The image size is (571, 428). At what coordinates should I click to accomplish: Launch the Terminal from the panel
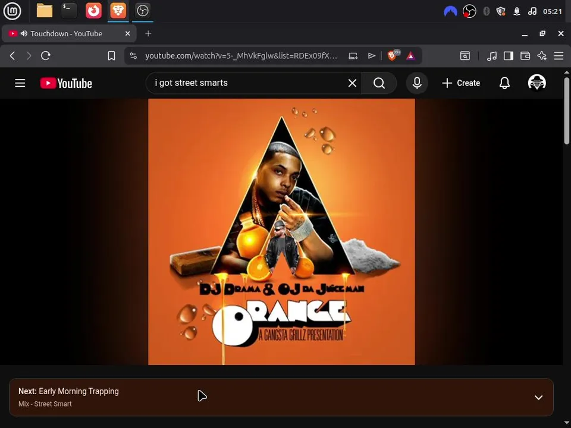(x=69, y=11)
